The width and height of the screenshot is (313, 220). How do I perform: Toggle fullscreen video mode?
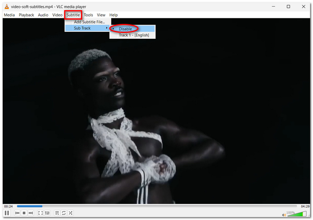click(41, 213)
